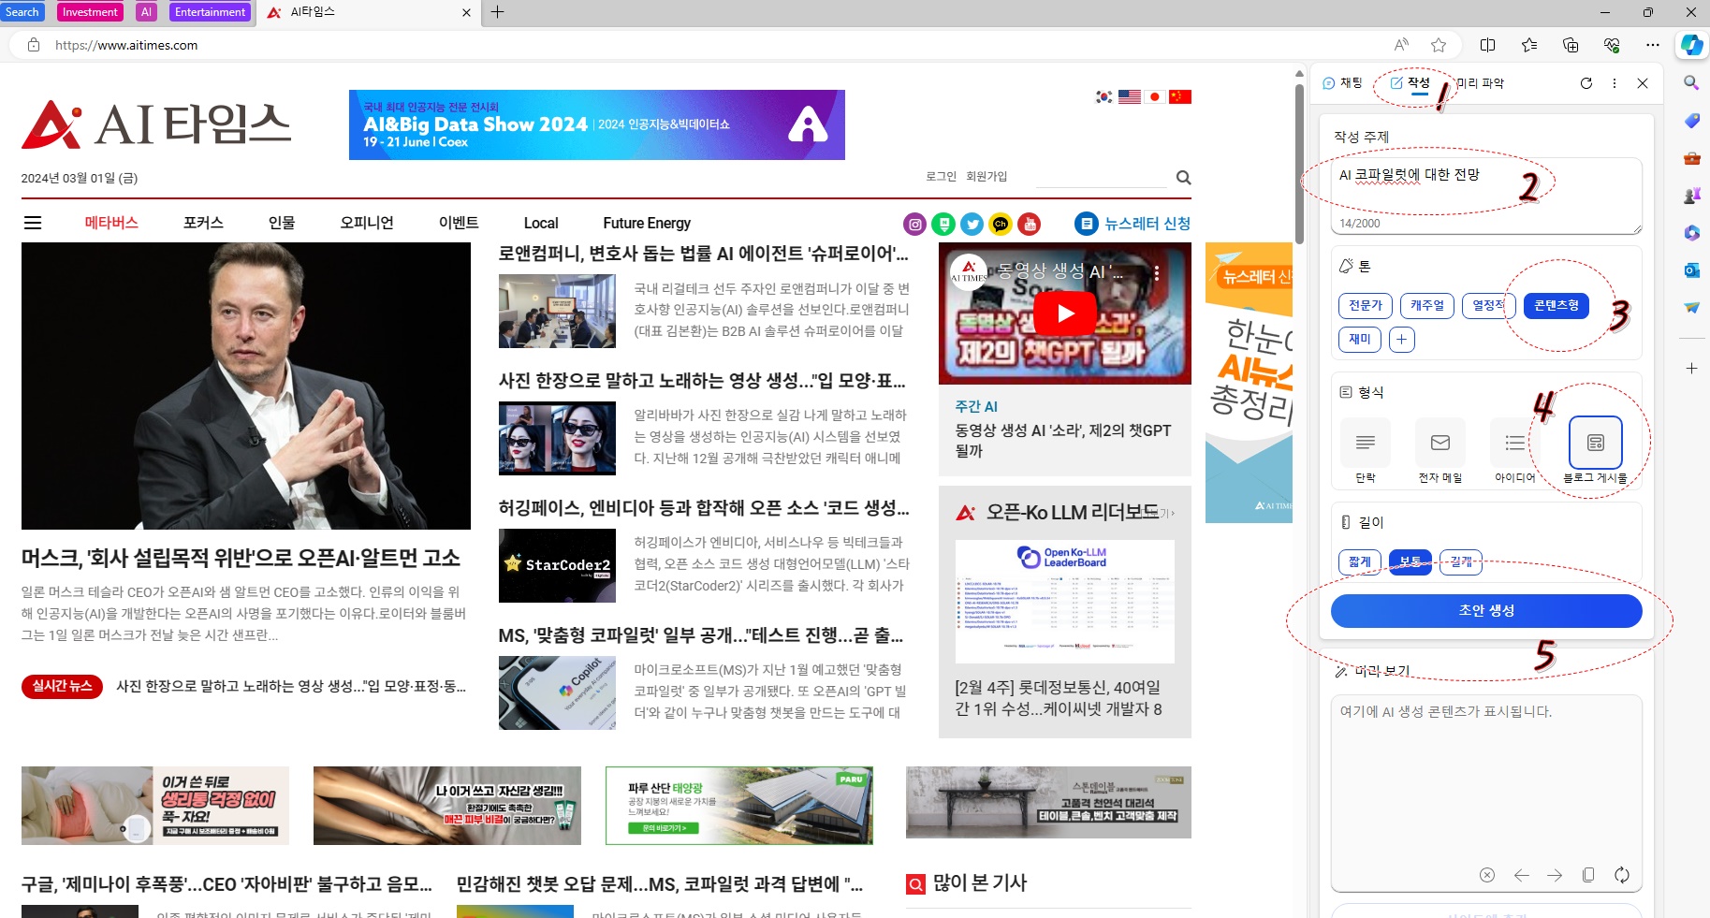Viewport: 1710px width, 918px height.
Task: Switch to the 작성 tab in Copilot
Action: 1410,83
